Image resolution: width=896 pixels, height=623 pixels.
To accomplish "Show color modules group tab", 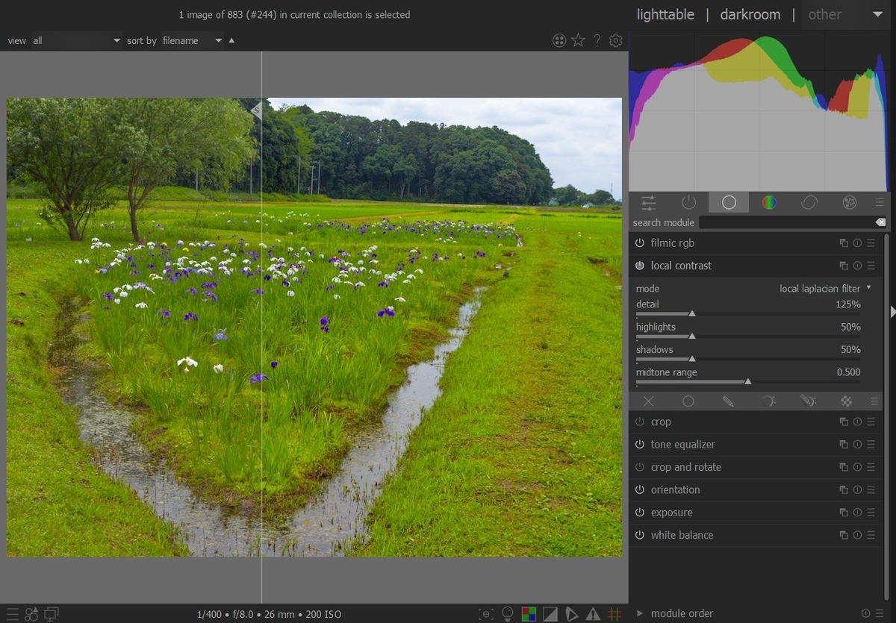I will pyautogui.click(x=769, y=202).
